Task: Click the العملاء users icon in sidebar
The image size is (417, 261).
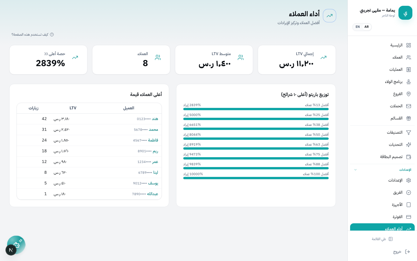Action: tap(409, 57)
